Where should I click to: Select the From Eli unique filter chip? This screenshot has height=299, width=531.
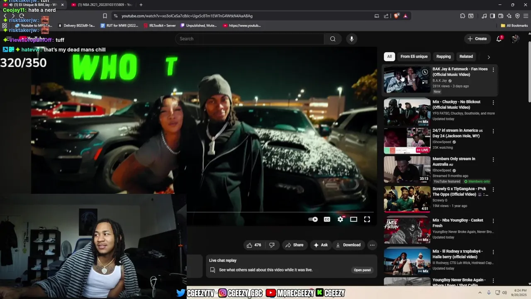point(414,56)
